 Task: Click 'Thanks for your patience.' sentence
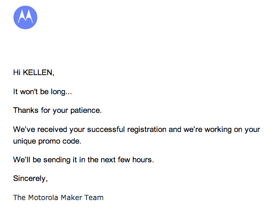pos(57,111)
